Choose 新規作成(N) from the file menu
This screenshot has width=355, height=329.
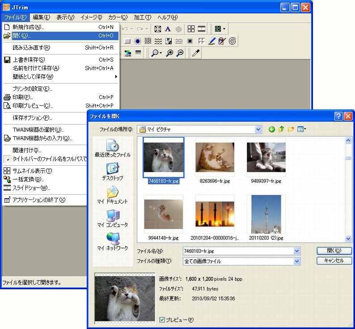(61, 27)
